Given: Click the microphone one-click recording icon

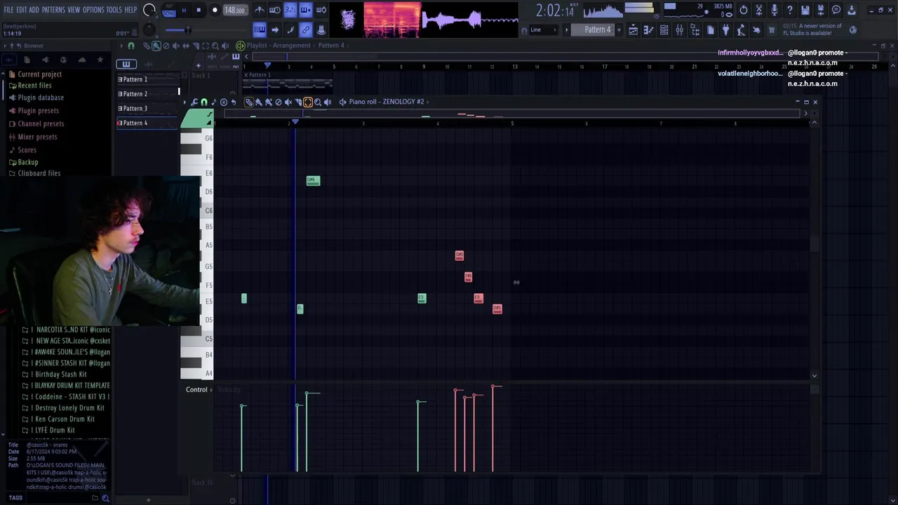Looking at the screenshot, I should pyautogui.click(x=775, y=10).
